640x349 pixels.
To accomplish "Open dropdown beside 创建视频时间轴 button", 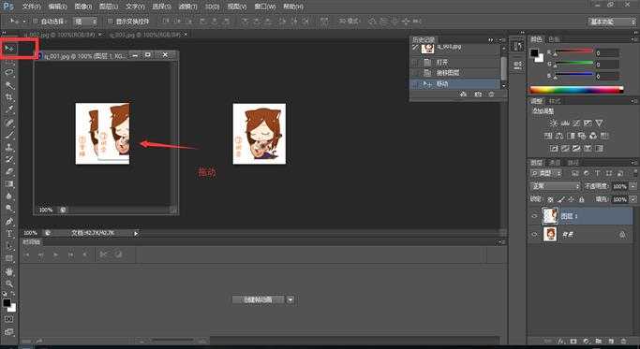I will 290,299.
